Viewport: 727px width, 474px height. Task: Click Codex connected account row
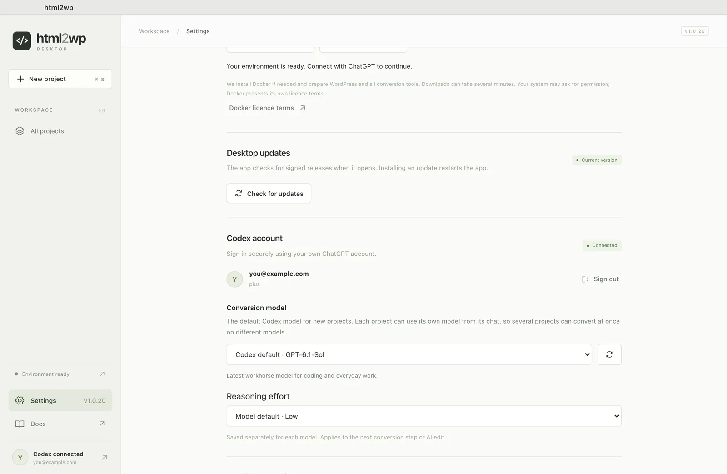(x=60, y=458)
